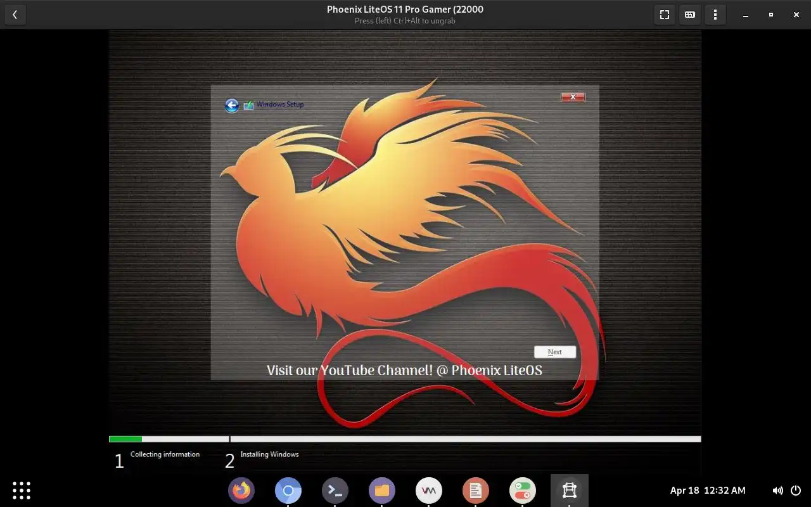Open the Text Editor from the dock
The height and width of the screenshot is (507, 811).
click(476, 491)
